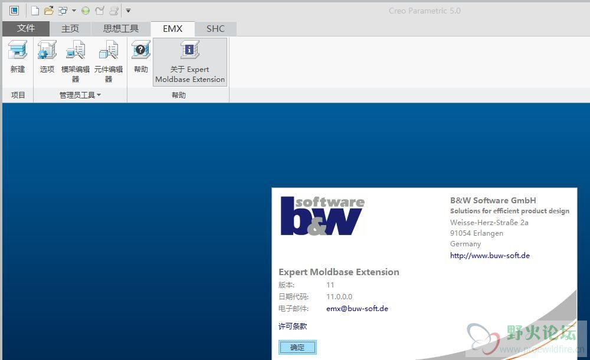Click the windows switcher icon in quick access
590x360 pixels.
[x=63, y=11]
